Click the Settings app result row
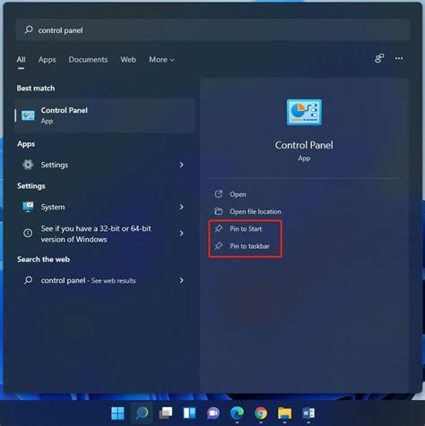This screenshot has width=425, height=426. pos(105,165)
